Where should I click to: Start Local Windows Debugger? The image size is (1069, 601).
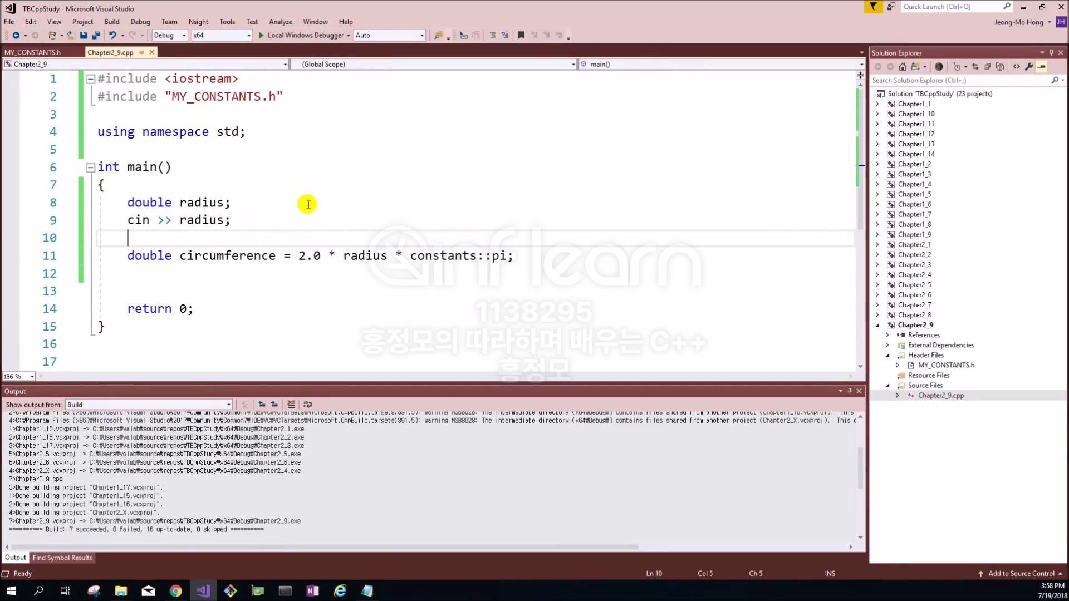pyautogui.click(x=301, y=35)
